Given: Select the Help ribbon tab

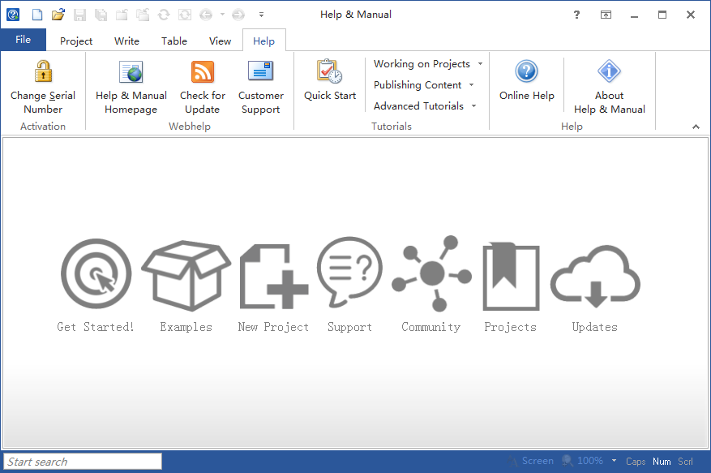Looking at the screenshot, I should click(x=264, y=41).
